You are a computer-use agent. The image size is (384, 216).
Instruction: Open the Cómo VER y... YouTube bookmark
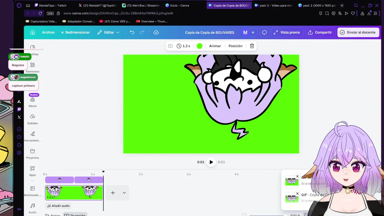tap(115, 21)
